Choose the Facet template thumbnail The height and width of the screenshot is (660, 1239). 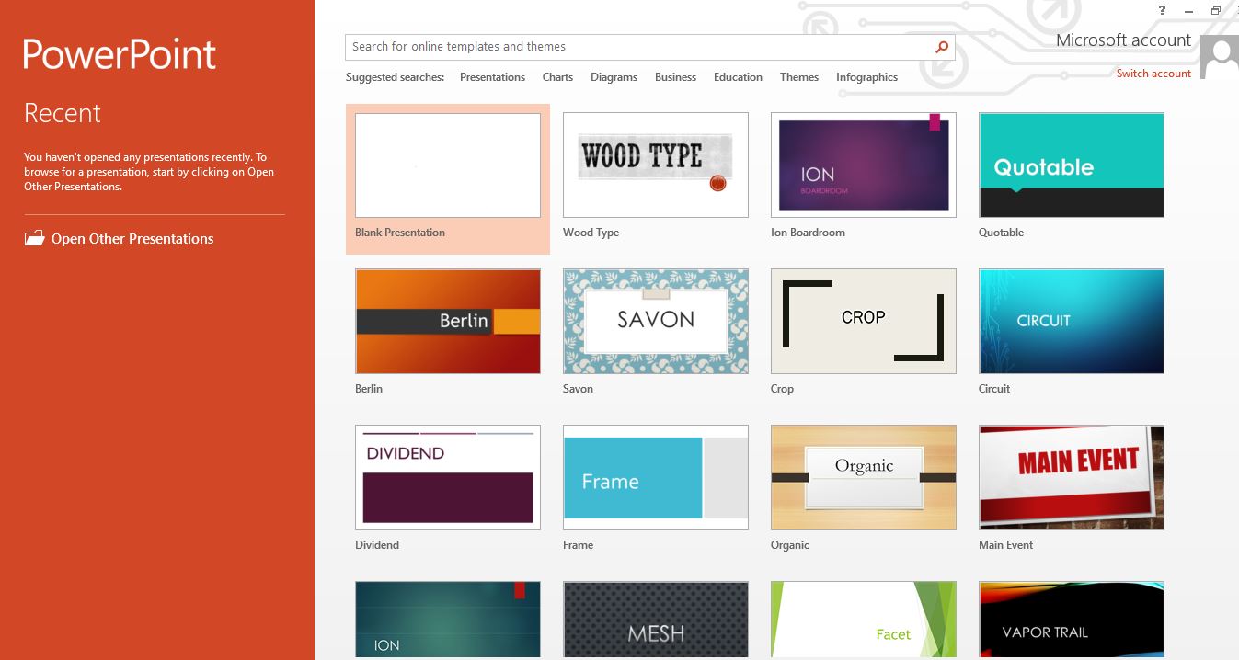click(x=864, y=620)
